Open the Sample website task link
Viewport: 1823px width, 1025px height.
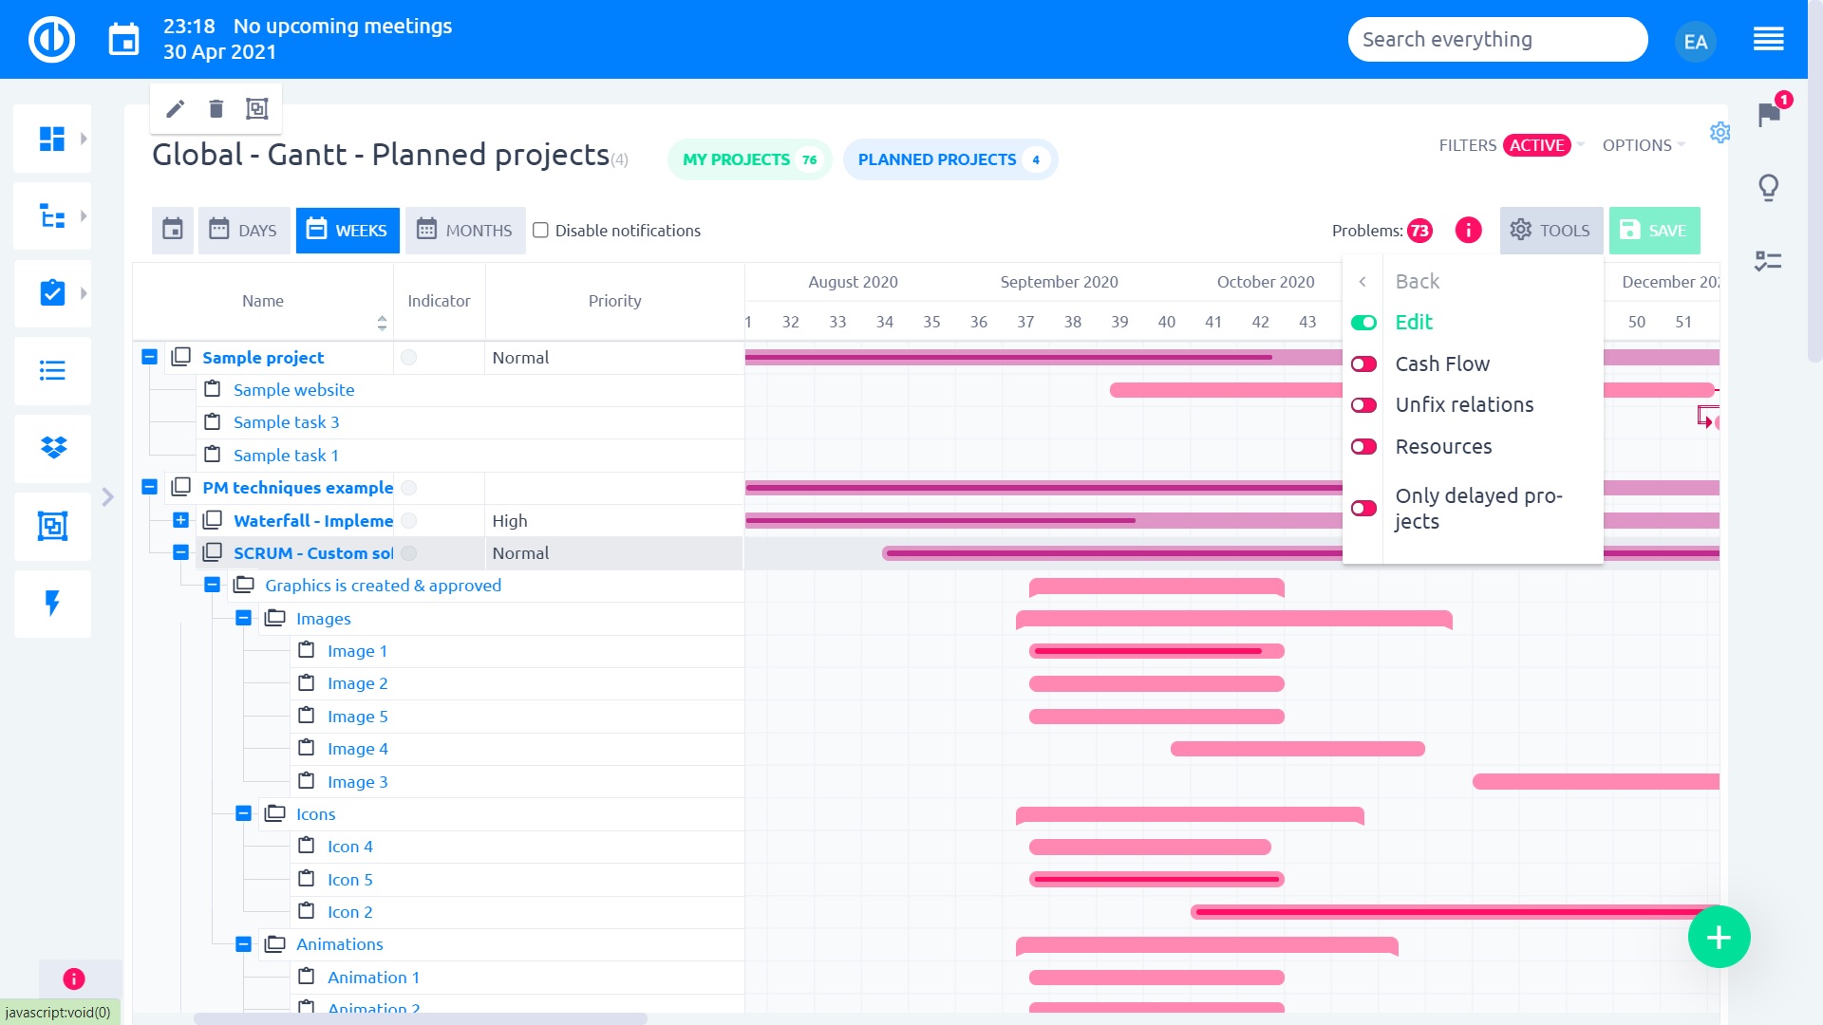pos(293,390)
